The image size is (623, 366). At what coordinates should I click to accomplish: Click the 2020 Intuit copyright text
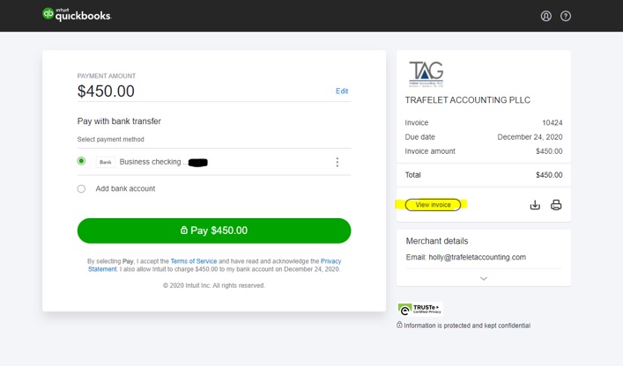pos(214,286)
